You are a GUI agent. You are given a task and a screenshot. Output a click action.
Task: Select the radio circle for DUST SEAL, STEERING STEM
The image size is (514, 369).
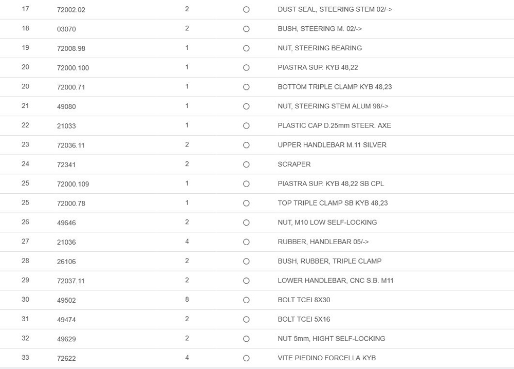tap(246, 10)
